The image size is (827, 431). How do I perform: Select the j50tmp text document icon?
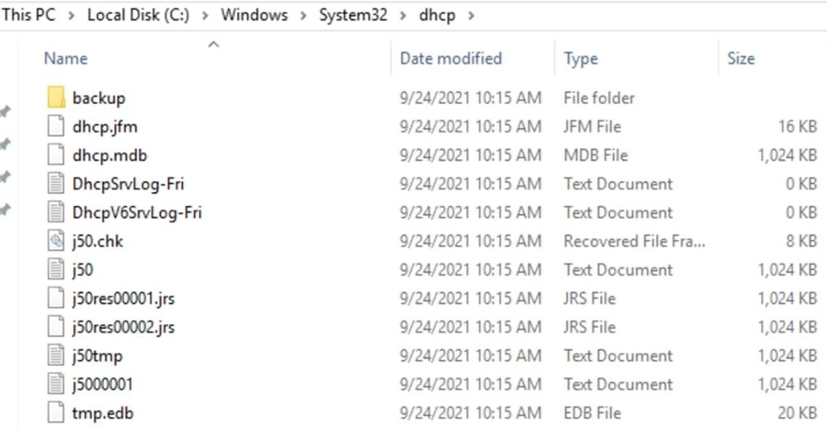[x=55, y=356]
